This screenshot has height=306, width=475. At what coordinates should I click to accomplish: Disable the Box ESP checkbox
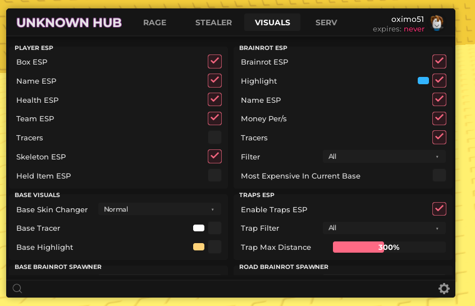[214, 62]
